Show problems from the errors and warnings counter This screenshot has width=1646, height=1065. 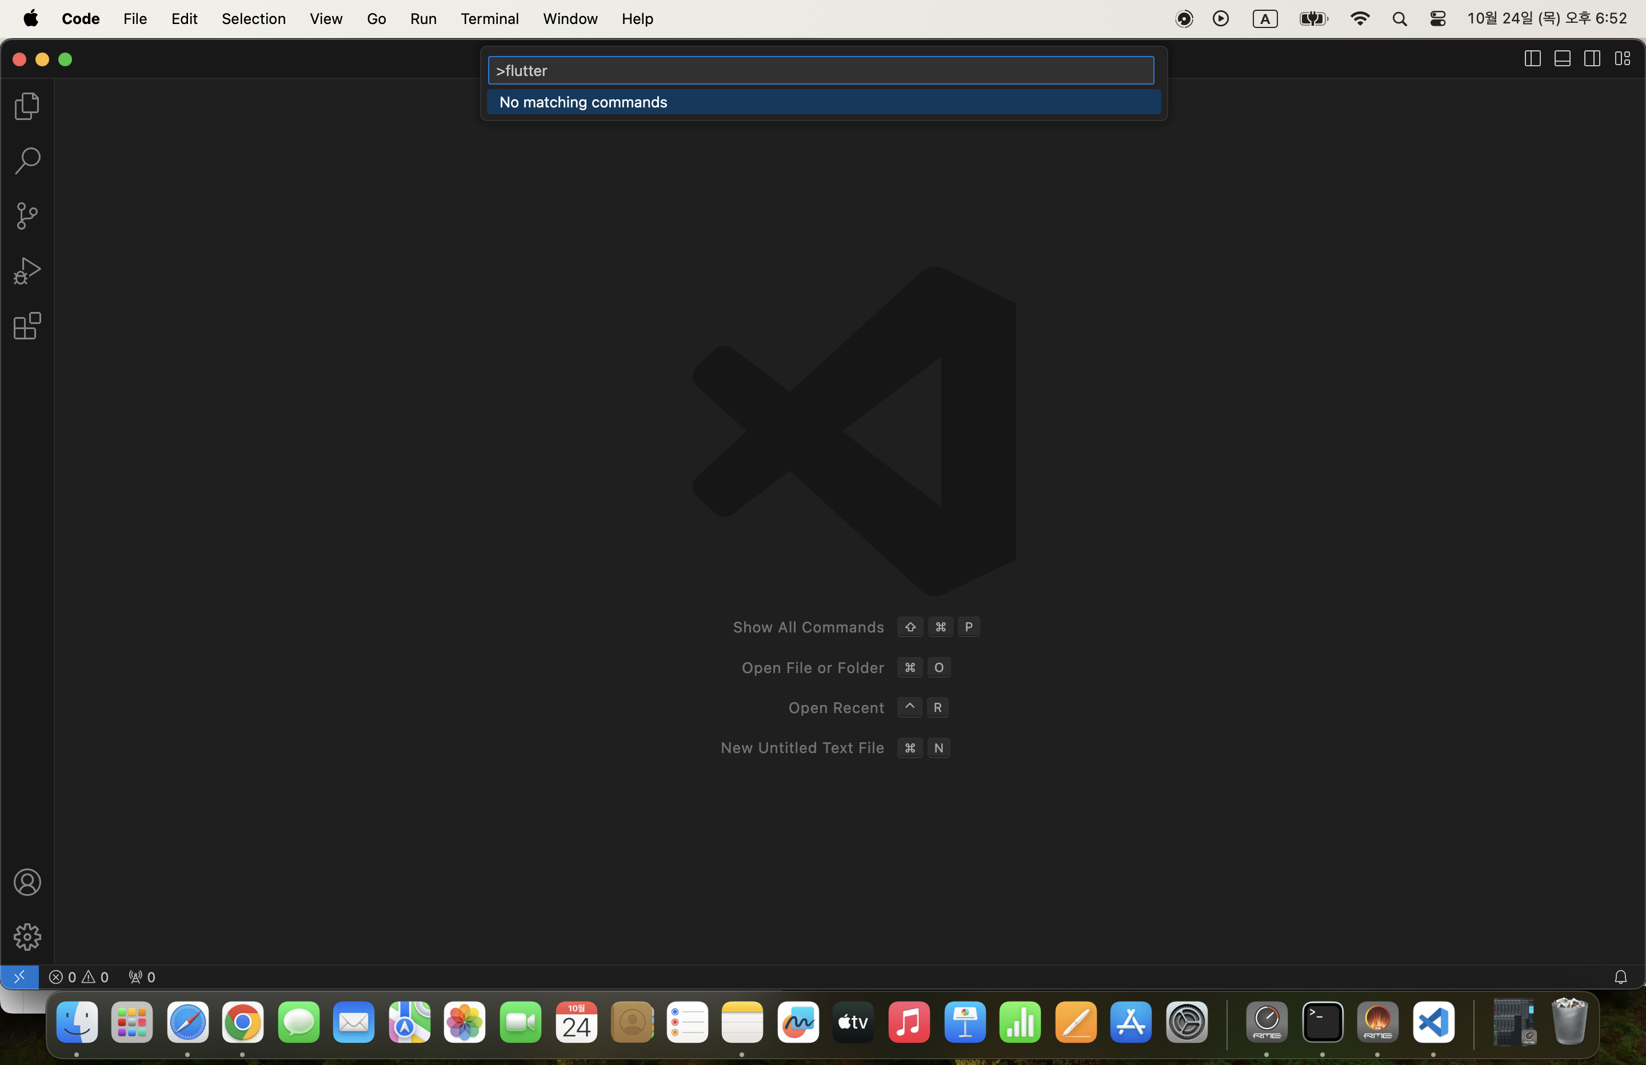[x=79, y=976]
